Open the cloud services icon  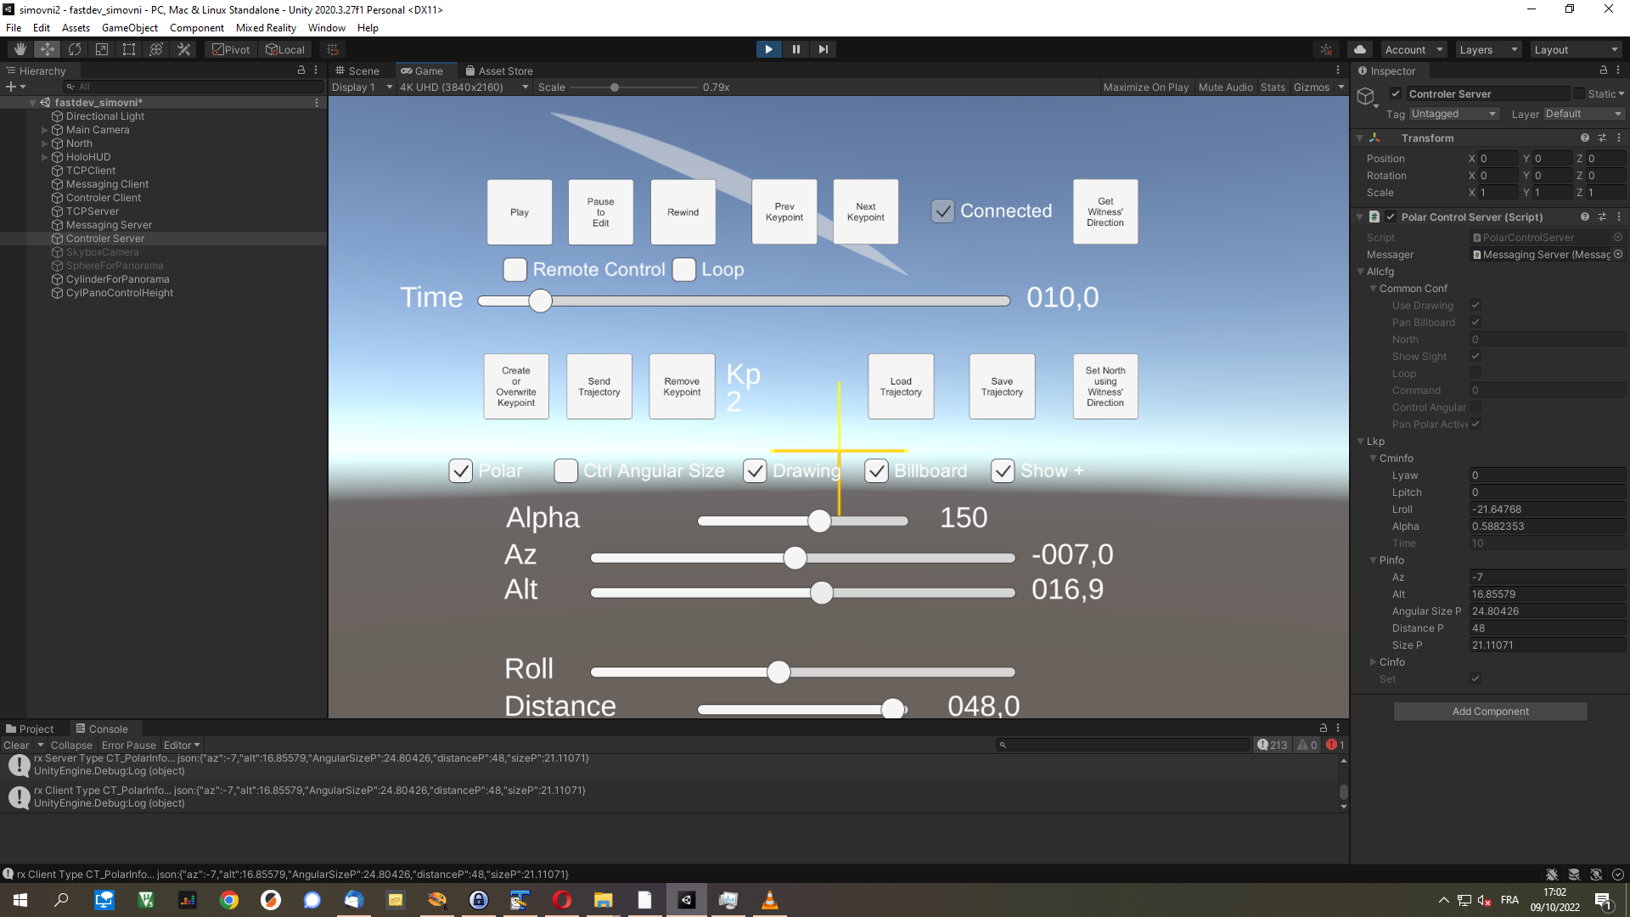pyautogui.click(x=1360, y=49)
